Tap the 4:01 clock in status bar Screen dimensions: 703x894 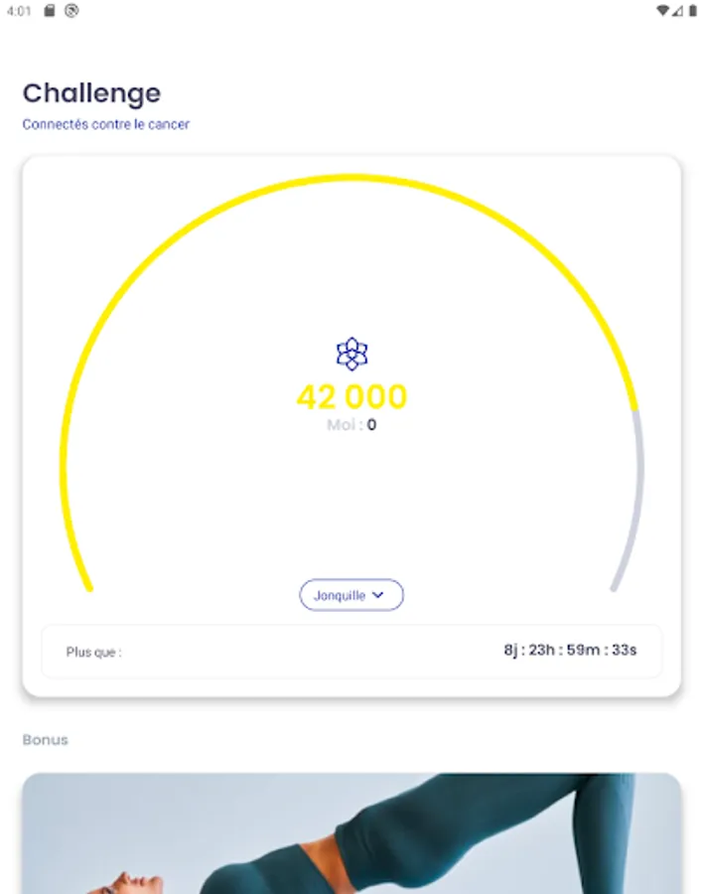(x=19, y=11)
